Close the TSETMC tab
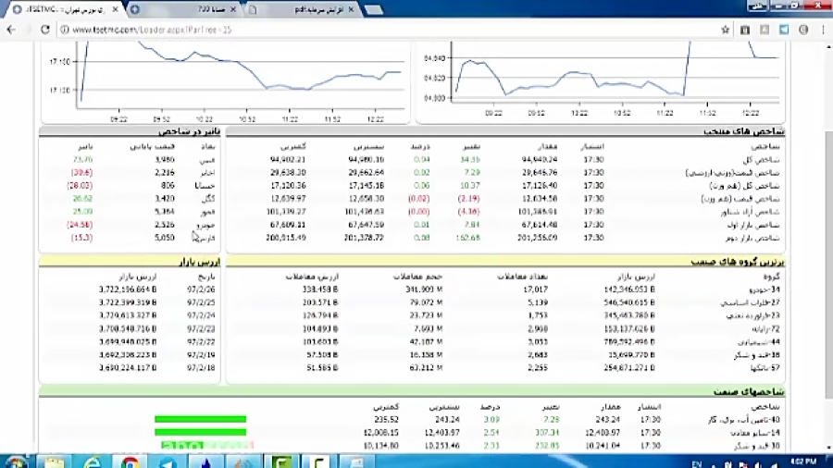Screen dimensions: 833x468 pyautogui.click(x=116, y=9)
